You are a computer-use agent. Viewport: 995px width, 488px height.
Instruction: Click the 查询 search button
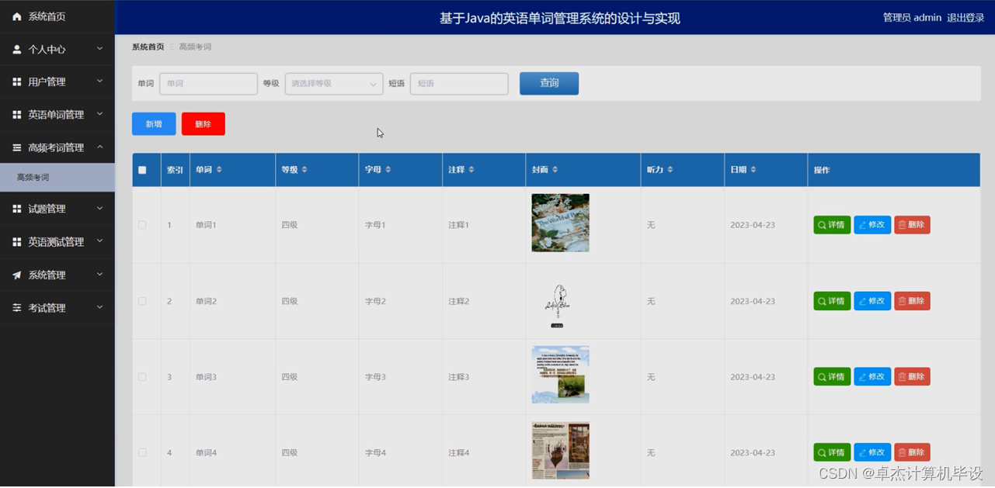coord(549,84)
